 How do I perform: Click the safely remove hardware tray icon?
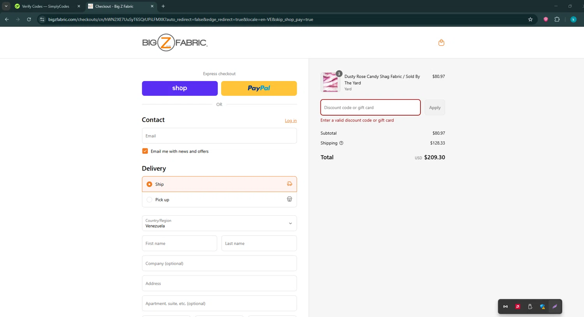(x=530, y=306)
